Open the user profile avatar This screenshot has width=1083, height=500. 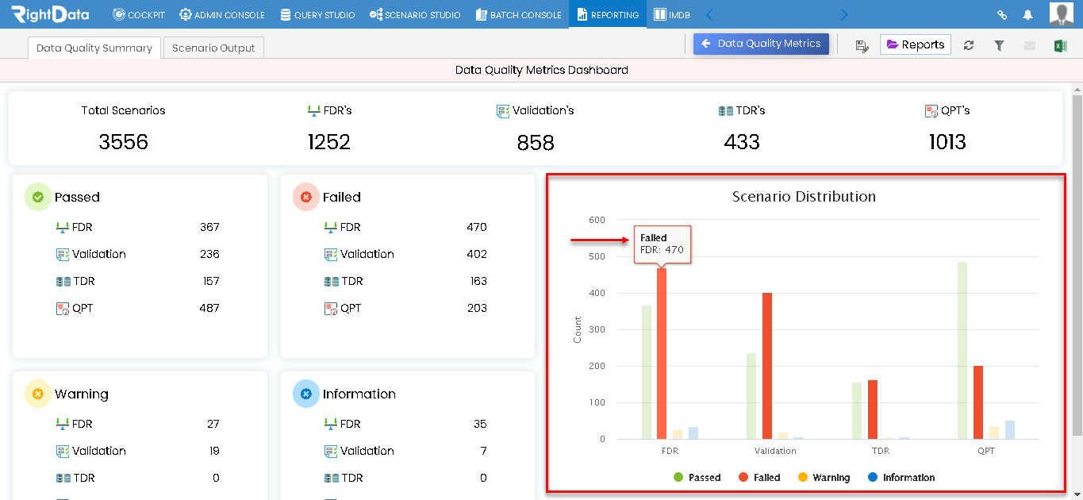coord(1061,14)
